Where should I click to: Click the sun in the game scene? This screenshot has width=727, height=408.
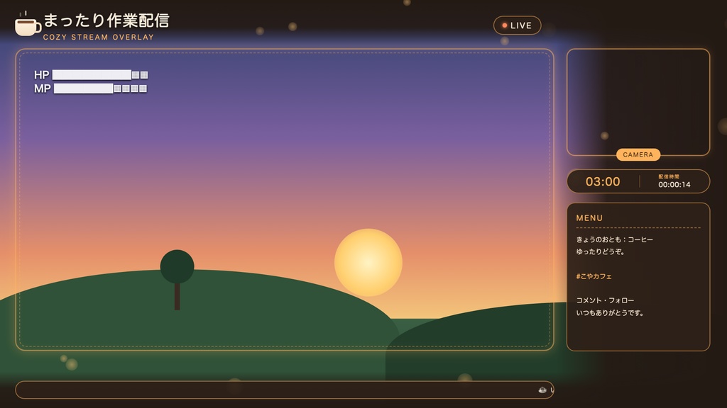(x=368, y=262)
